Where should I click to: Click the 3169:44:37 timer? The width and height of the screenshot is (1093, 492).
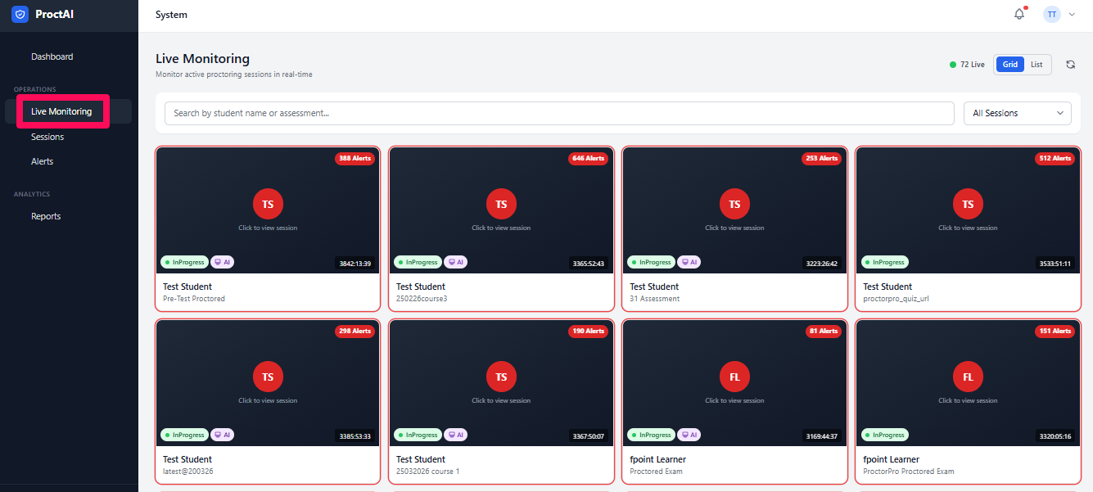click(822, 436)
